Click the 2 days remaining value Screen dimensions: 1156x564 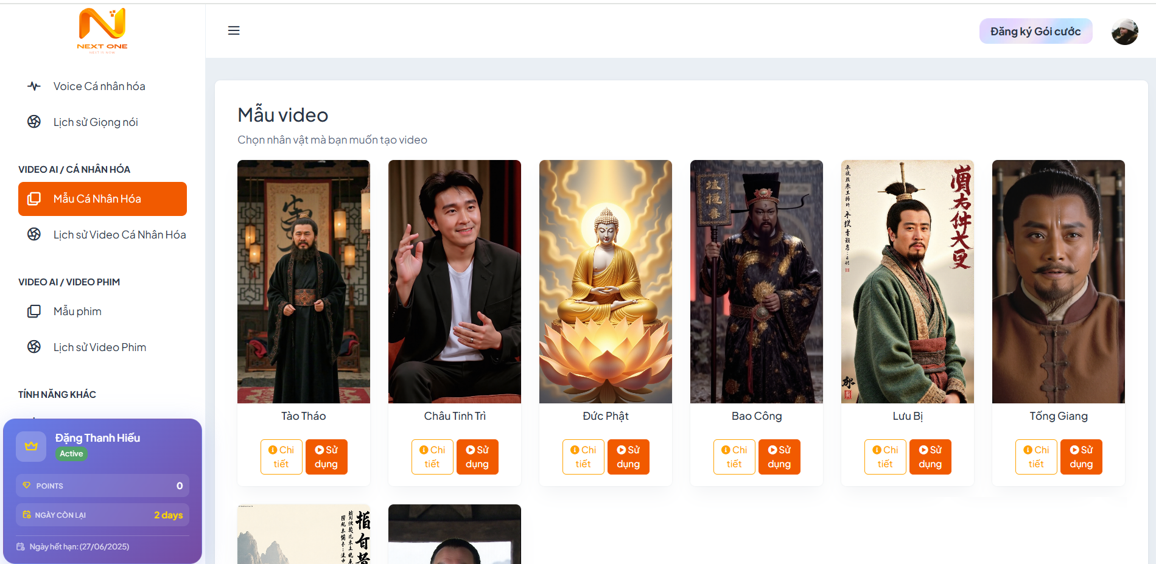point(168,515)
